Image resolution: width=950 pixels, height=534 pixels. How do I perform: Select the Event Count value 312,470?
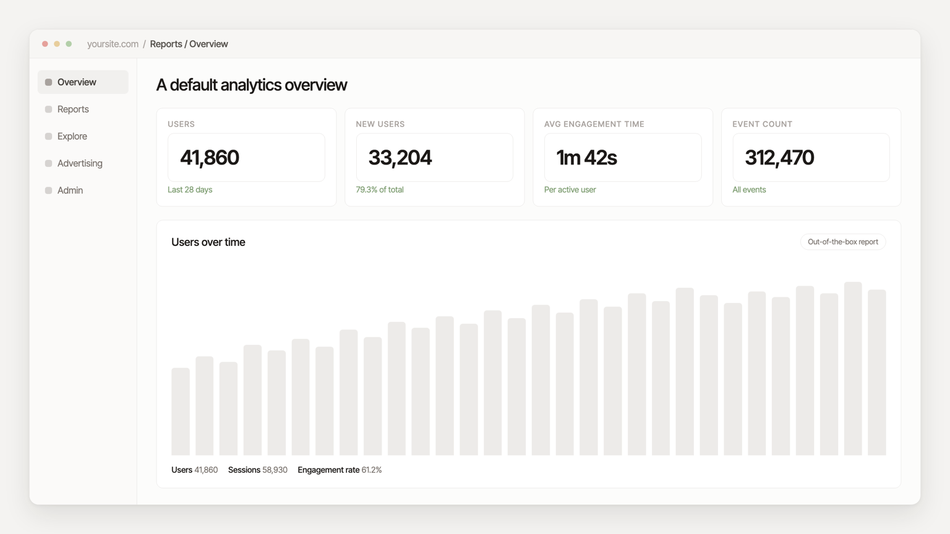pyautogui.click(x=811, y=158)
